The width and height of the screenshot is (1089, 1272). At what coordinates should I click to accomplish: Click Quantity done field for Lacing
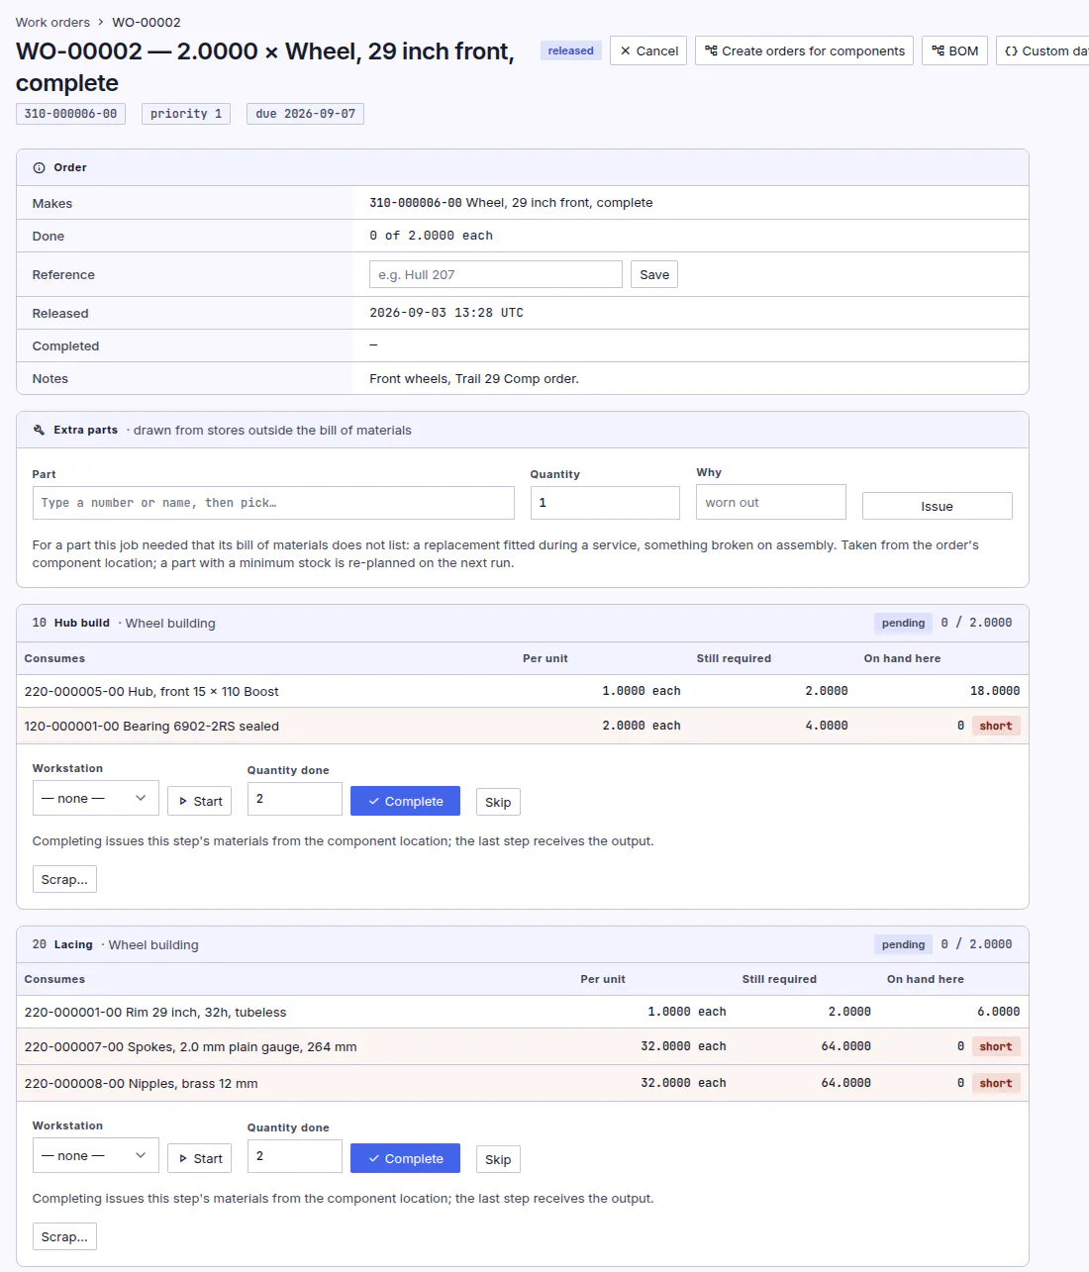tap(295, 1156)
